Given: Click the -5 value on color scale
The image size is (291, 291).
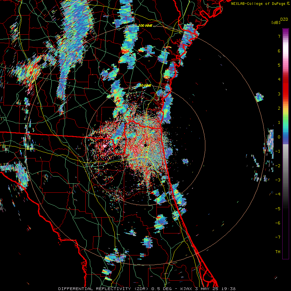Looking at the screenshot, I should [278, 209].
